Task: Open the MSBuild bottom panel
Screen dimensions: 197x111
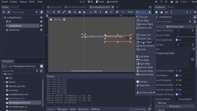Action: tap(95, 109)
